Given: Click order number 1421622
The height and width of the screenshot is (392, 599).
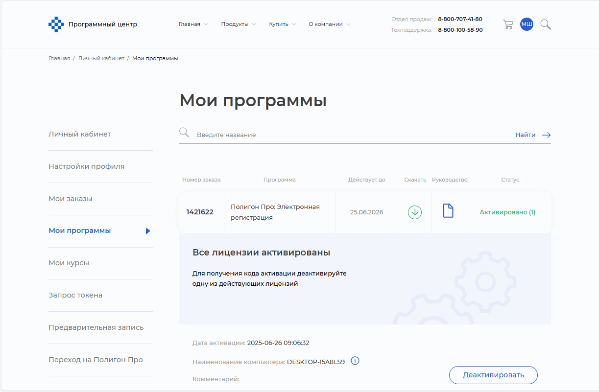Looking at the screenshot, I should 200,212.
